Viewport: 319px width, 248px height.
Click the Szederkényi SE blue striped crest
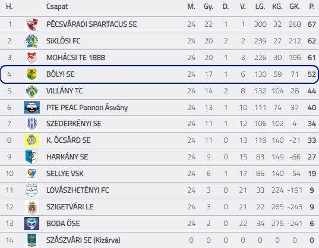pos(31,124)
